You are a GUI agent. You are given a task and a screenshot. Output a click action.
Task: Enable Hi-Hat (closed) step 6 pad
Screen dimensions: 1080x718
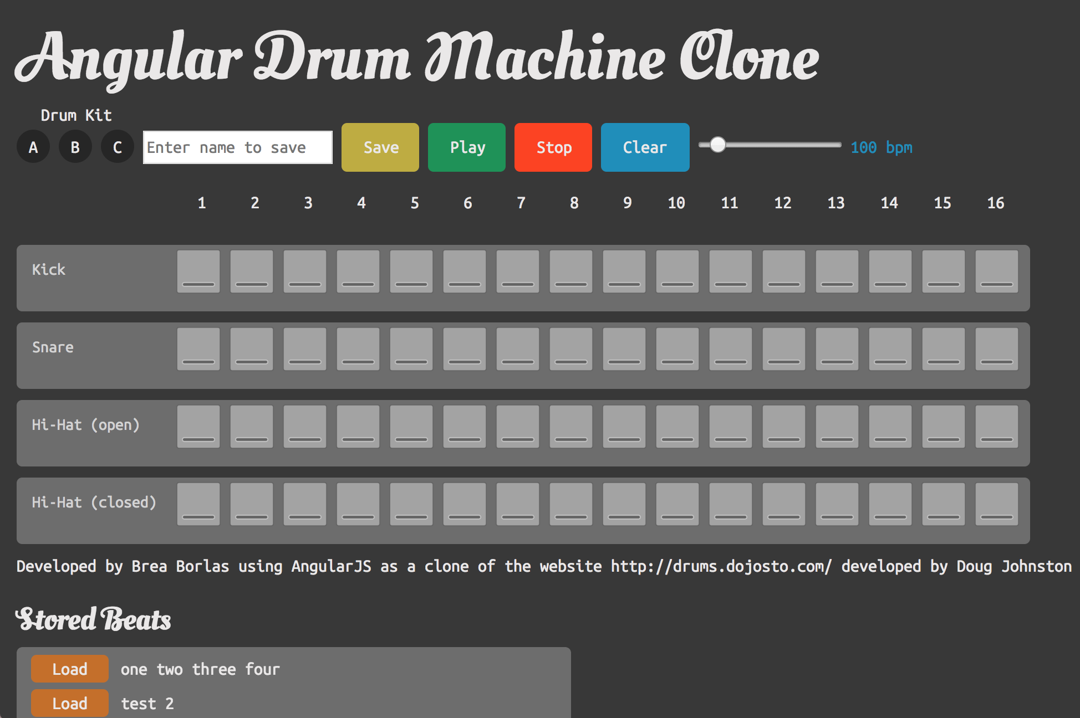(465, 504)
